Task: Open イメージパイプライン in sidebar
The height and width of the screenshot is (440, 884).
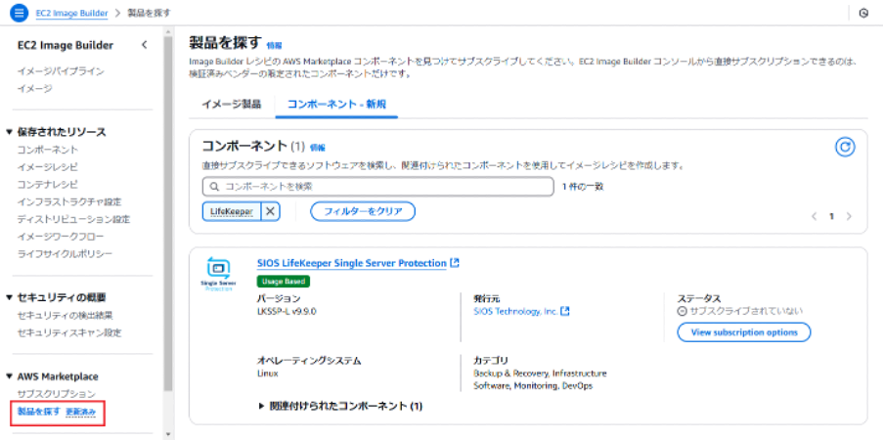Action: (61, 71)
